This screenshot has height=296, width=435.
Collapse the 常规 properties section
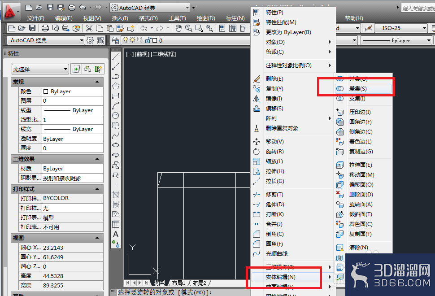97,82
